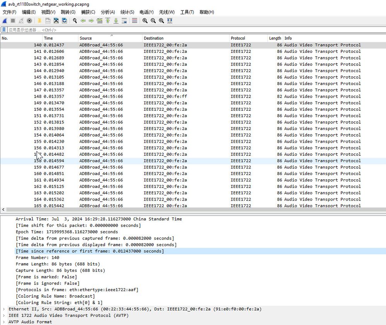Open the 分析(A) menu
The width and height of the screenshot is (386, 325).
coord(108,12)
